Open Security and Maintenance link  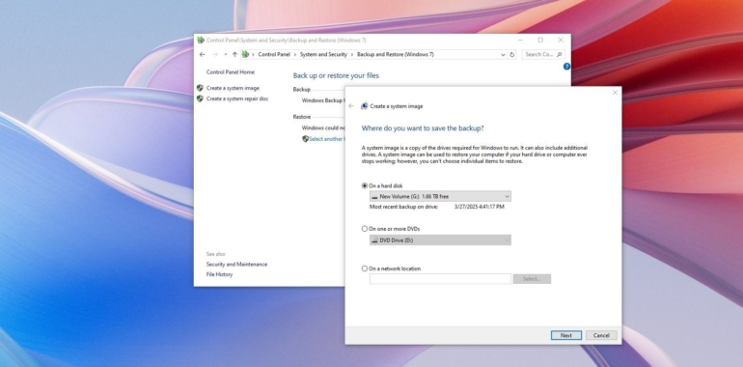(236, 264)
